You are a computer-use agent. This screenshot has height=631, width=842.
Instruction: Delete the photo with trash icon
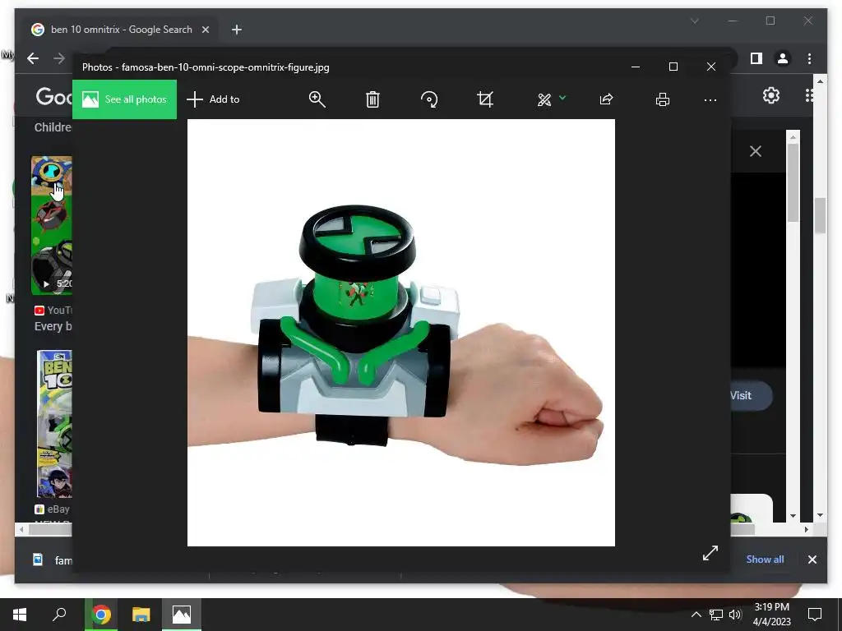(372, 99)
